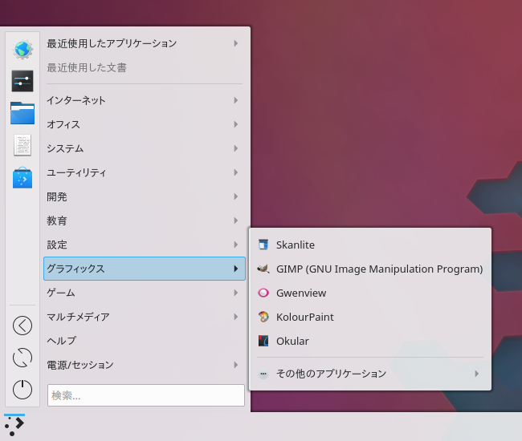522x441 pixels.
Task: Click the ユーティリティ label
Action: point(76,172)
